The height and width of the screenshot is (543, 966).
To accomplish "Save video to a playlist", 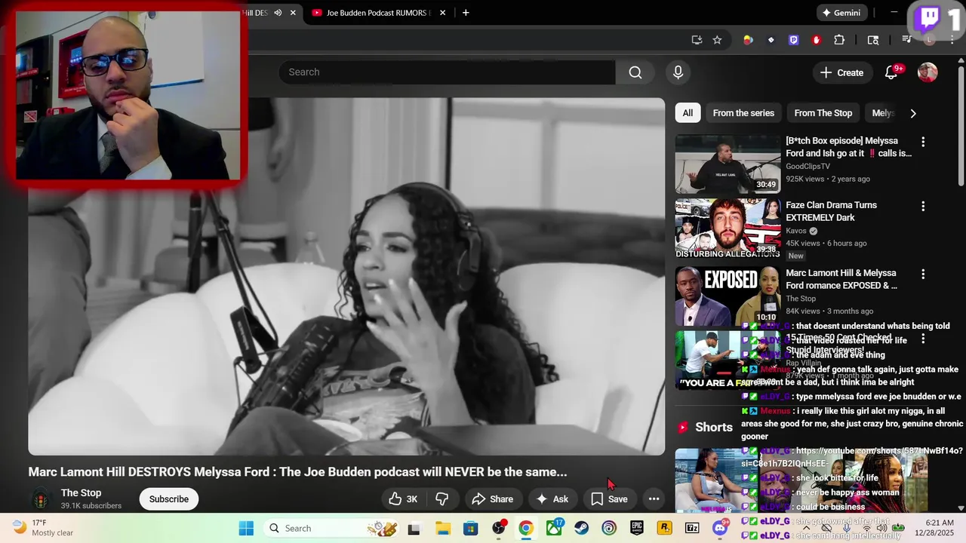I will [609, 499].
